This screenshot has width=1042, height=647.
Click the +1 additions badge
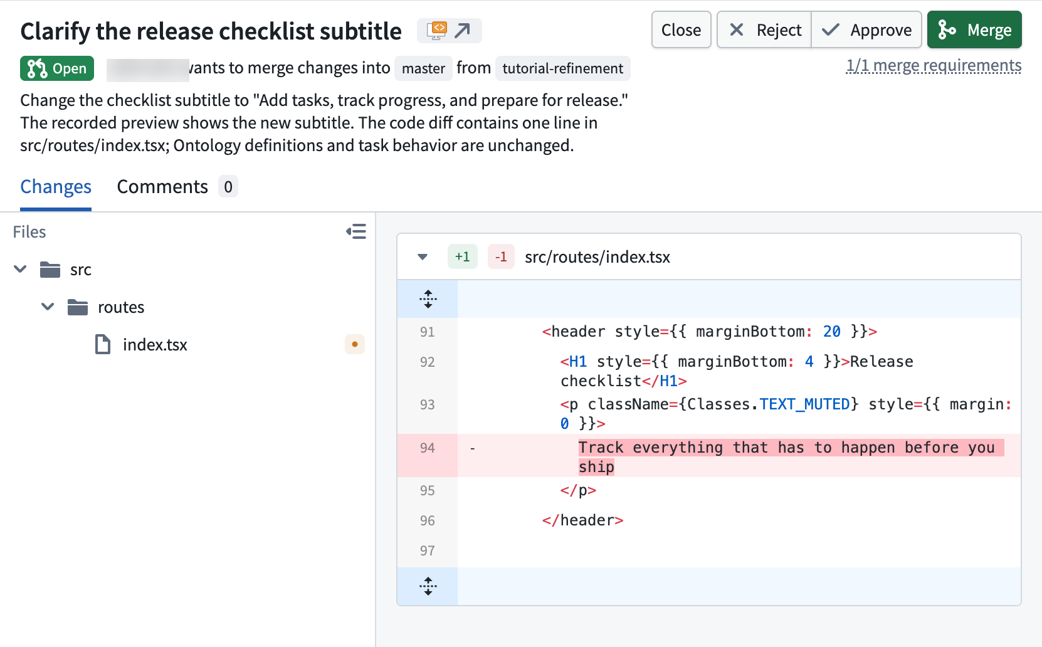pyautogui.click(x=463, y=256)
